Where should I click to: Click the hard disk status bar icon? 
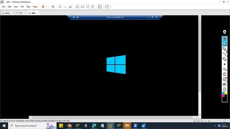click(x=195, y=121)
